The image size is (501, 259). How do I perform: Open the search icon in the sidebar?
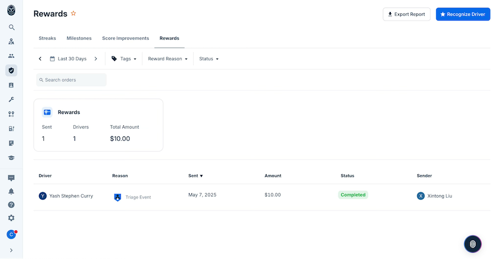pos(12,27)
